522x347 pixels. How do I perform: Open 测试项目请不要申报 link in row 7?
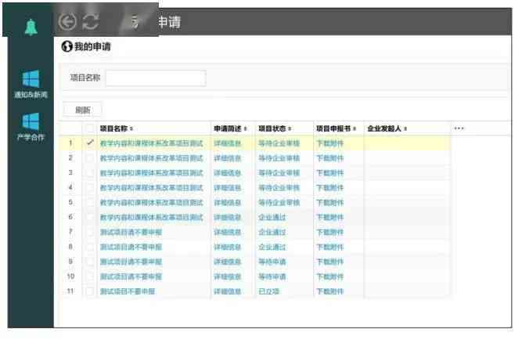point(131,232)
